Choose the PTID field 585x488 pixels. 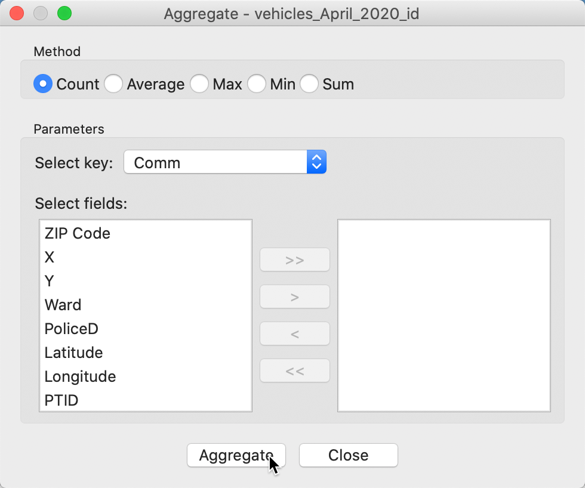coord(146,400)
